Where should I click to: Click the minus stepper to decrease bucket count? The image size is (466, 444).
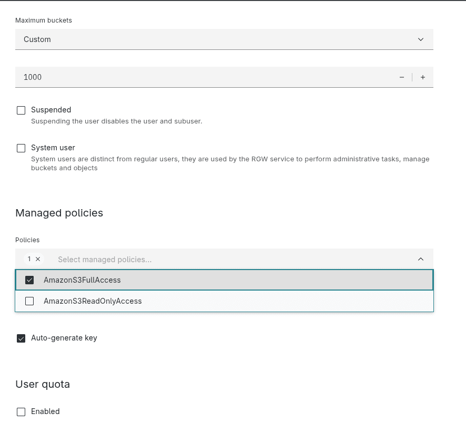click(401, 77)
